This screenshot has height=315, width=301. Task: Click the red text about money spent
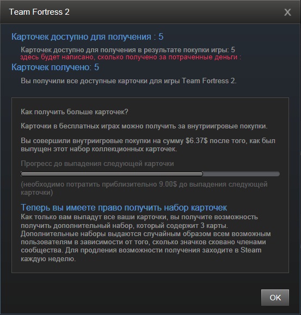[x=131, y=57]
